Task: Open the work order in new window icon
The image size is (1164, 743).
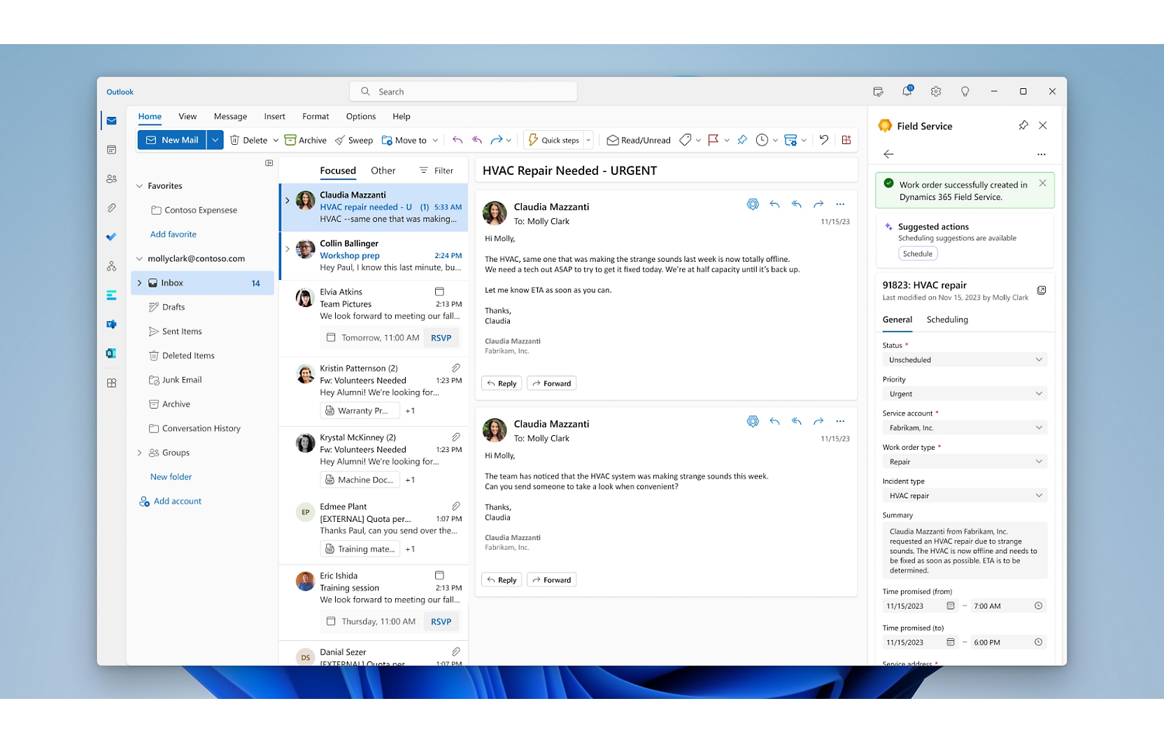Action: pos(1042,290)
